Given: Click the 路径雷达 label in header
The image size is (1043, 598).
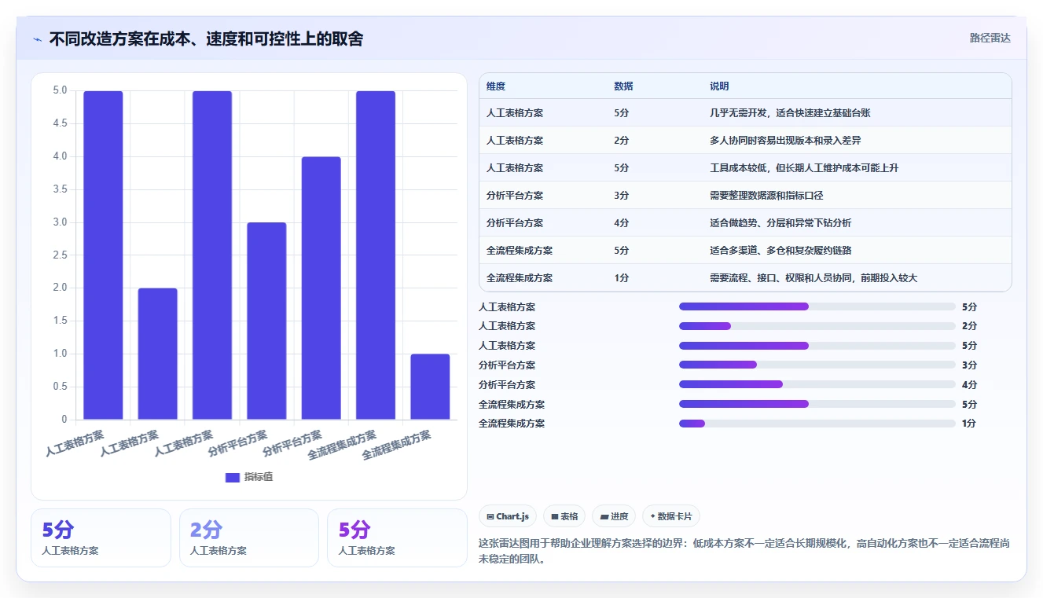Looking at the screenshot, I should click(x=990, y=38).
